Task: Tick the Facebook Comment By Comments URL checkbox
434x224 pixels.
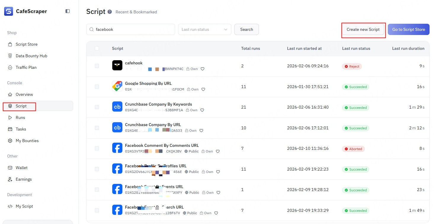Action: [97, 148]
